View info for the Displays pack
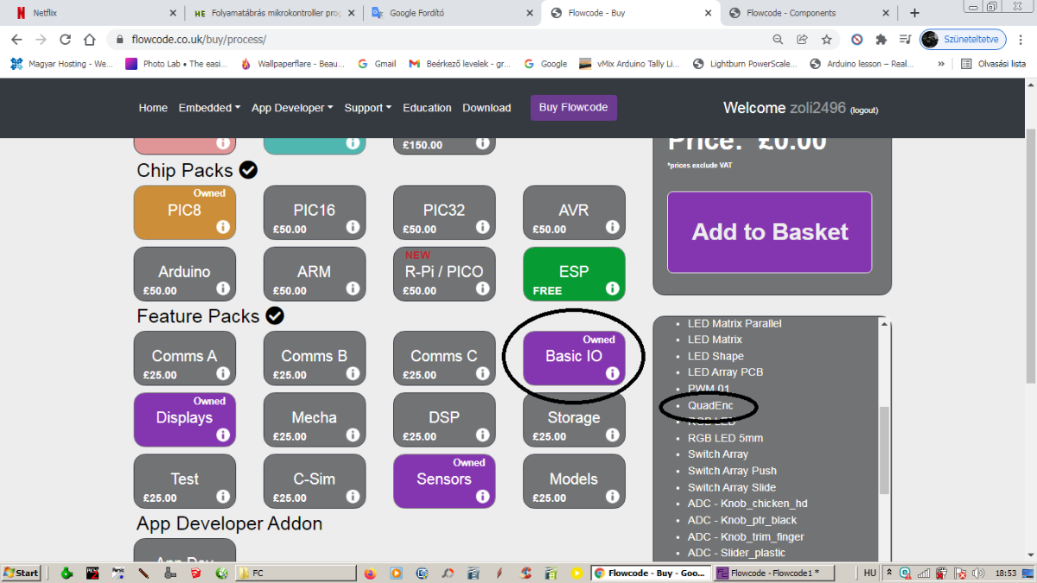Viewport: 1037px width, 583px height. [223, 434]
